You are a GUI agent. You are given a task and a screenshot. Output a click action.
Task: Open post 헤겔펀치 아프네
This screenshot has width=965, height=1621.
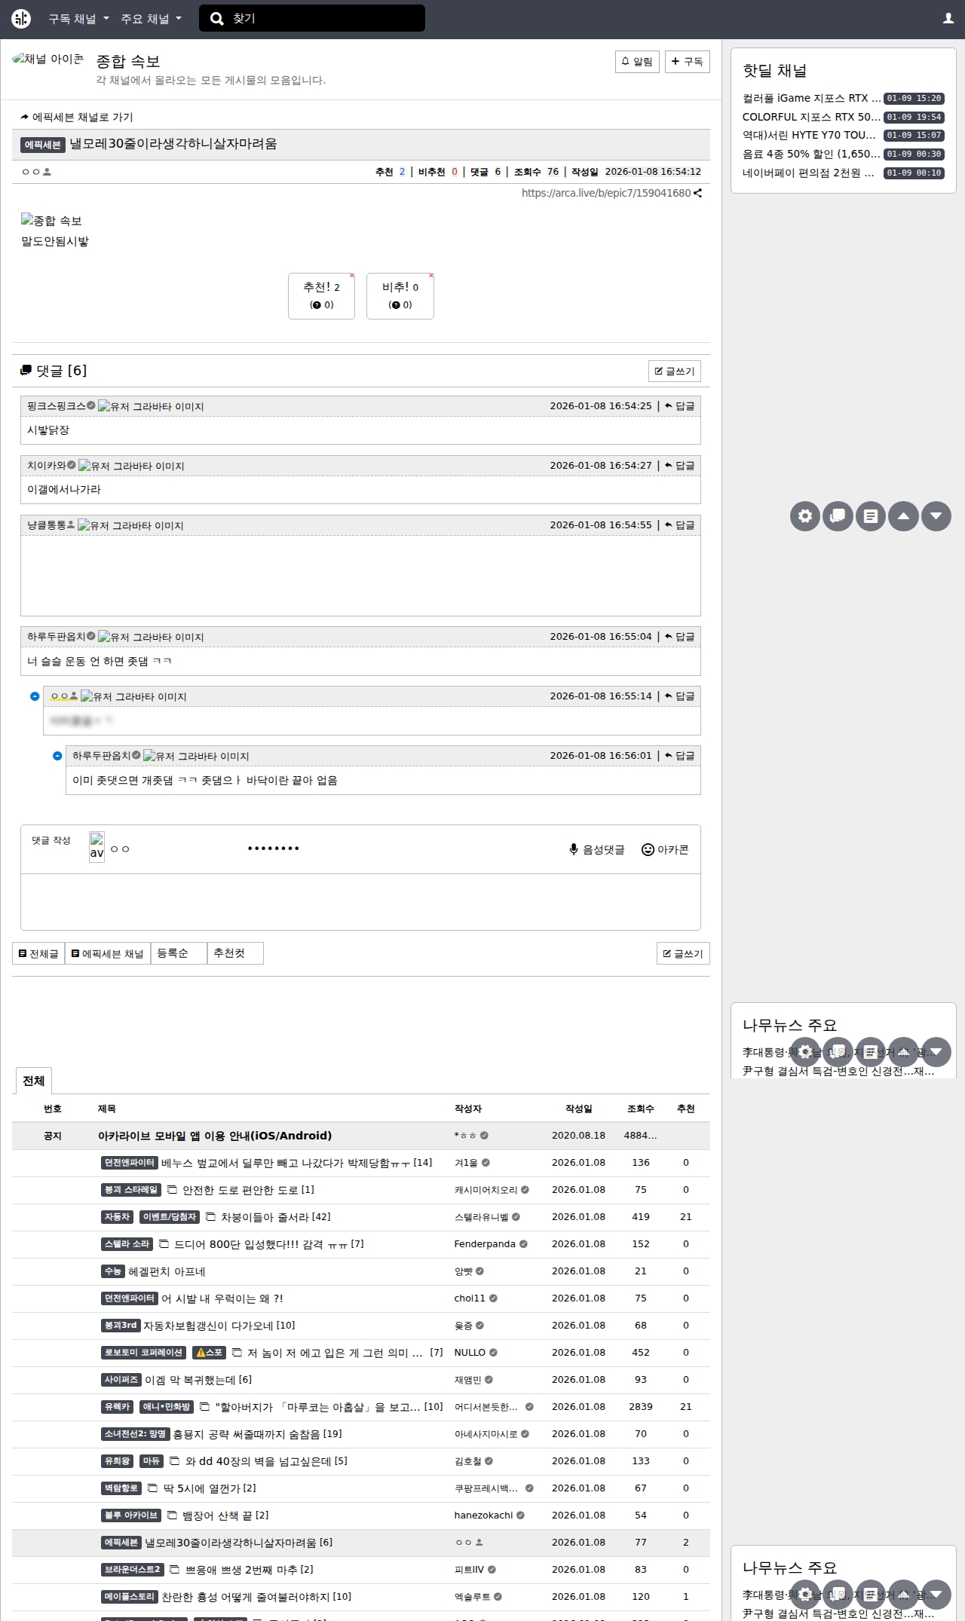pos(167,1272)
